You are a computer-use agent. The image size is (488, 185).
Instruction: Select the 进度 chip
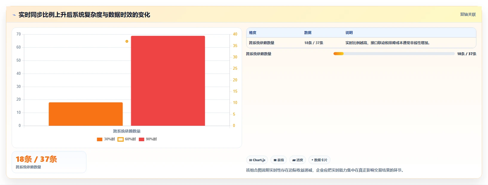click(298, 160)
